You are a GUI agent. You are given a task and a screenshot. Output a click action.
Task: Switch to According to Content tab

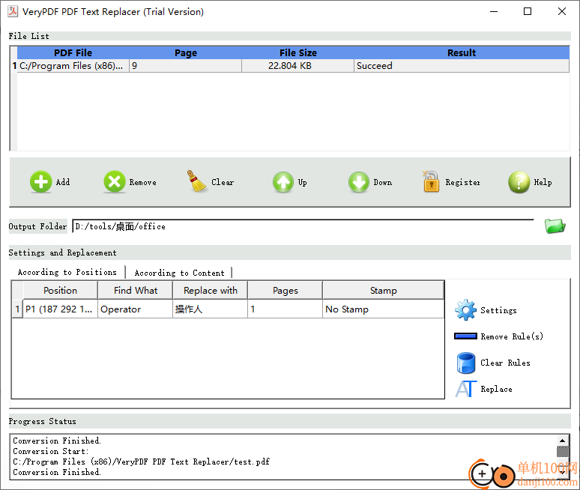[x=179, y=273]
